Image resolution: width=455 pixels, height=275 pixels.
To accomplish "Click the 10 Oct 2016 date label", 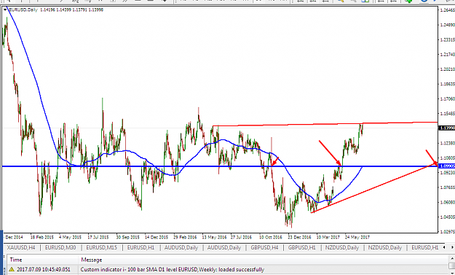I will (271, 237).
